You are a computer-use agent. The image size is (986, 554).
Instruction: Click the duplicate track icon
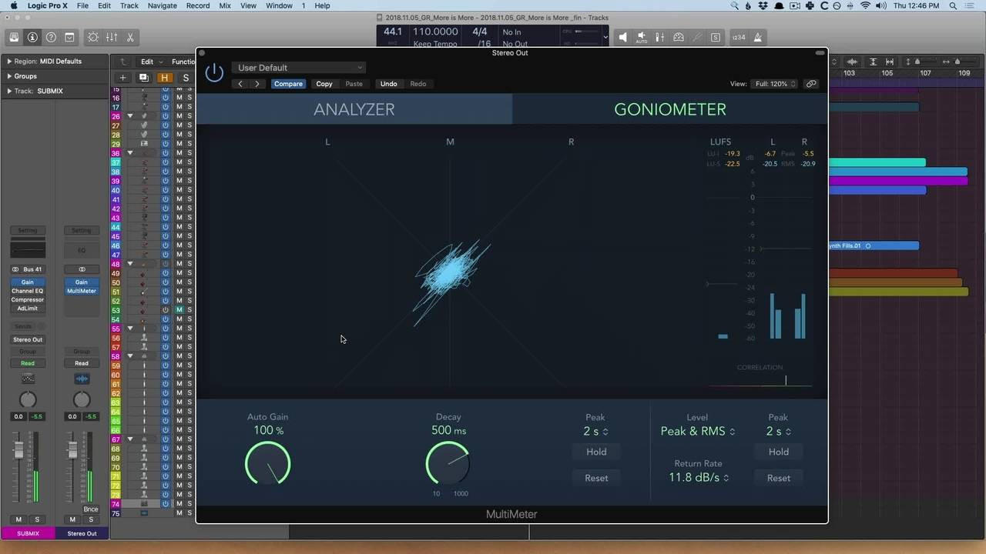[x=143, y=78]
